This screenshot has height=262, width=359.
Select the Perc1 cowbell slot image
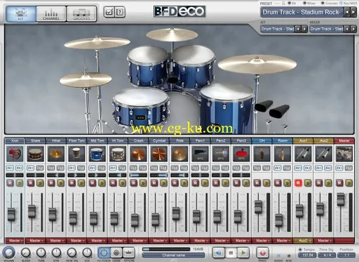pyautogui.click(x=200, y=154)
